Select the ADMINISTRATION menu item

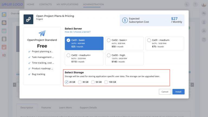click(x=93, y=4)
